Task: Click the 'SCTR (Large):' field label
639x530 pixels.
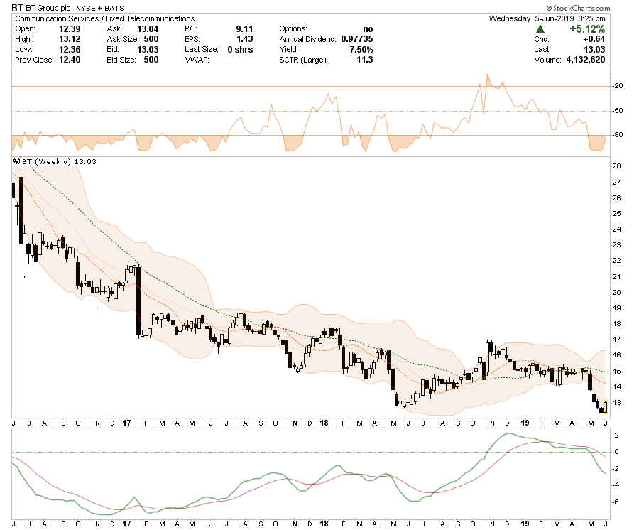Action: click(303, 60)
